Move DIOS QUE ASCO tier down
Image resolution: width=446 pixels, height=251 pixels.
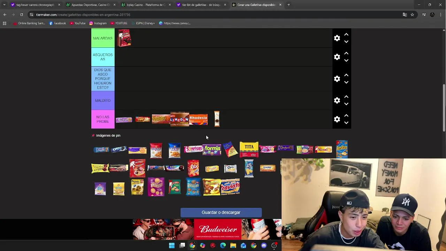(x=346, y=82)
